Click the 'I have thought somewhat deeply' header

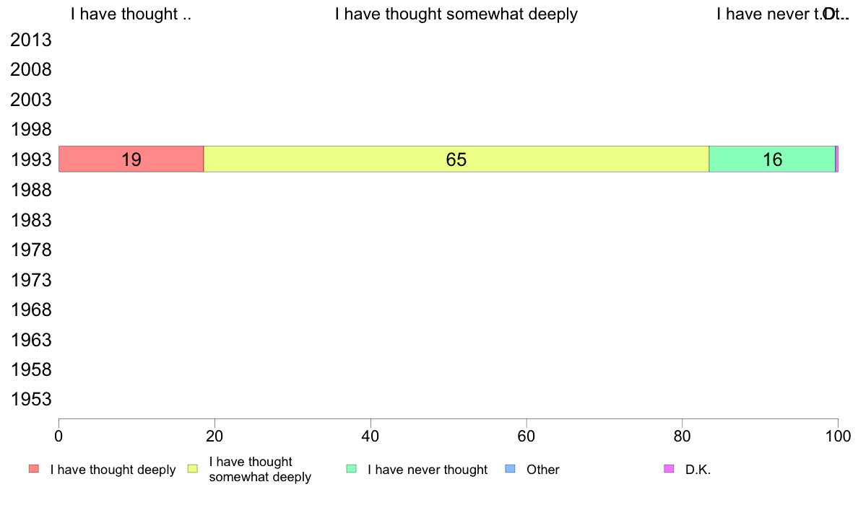[456, 14]
